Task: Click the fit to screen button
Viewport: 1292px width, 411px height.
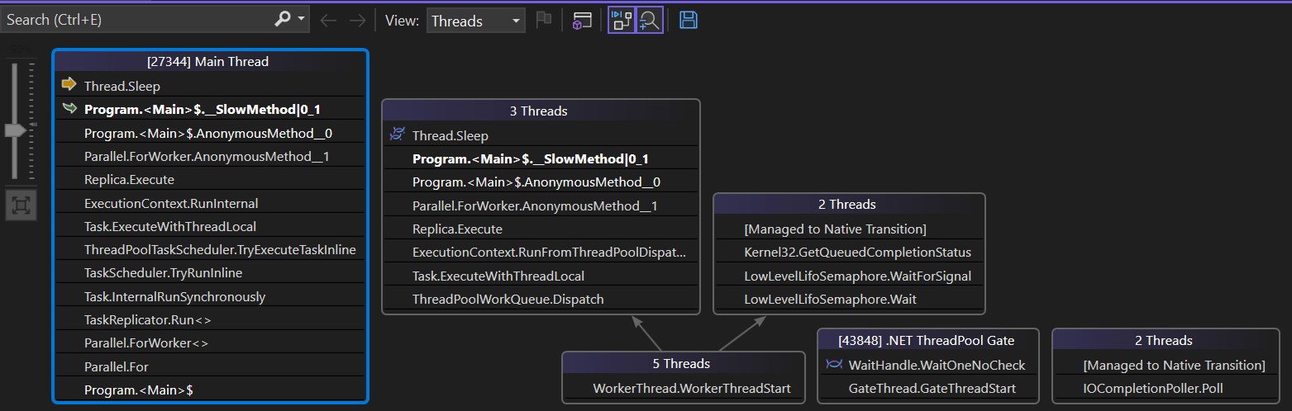Action: (x=21, y=205)
